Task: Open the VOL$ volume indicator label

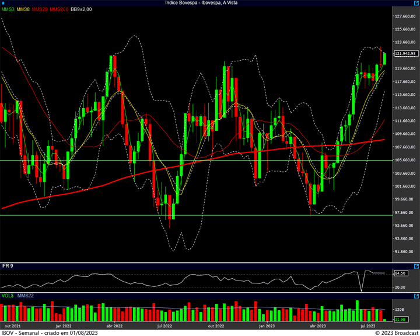Action: pyautogui.click(x=8, y=296)
